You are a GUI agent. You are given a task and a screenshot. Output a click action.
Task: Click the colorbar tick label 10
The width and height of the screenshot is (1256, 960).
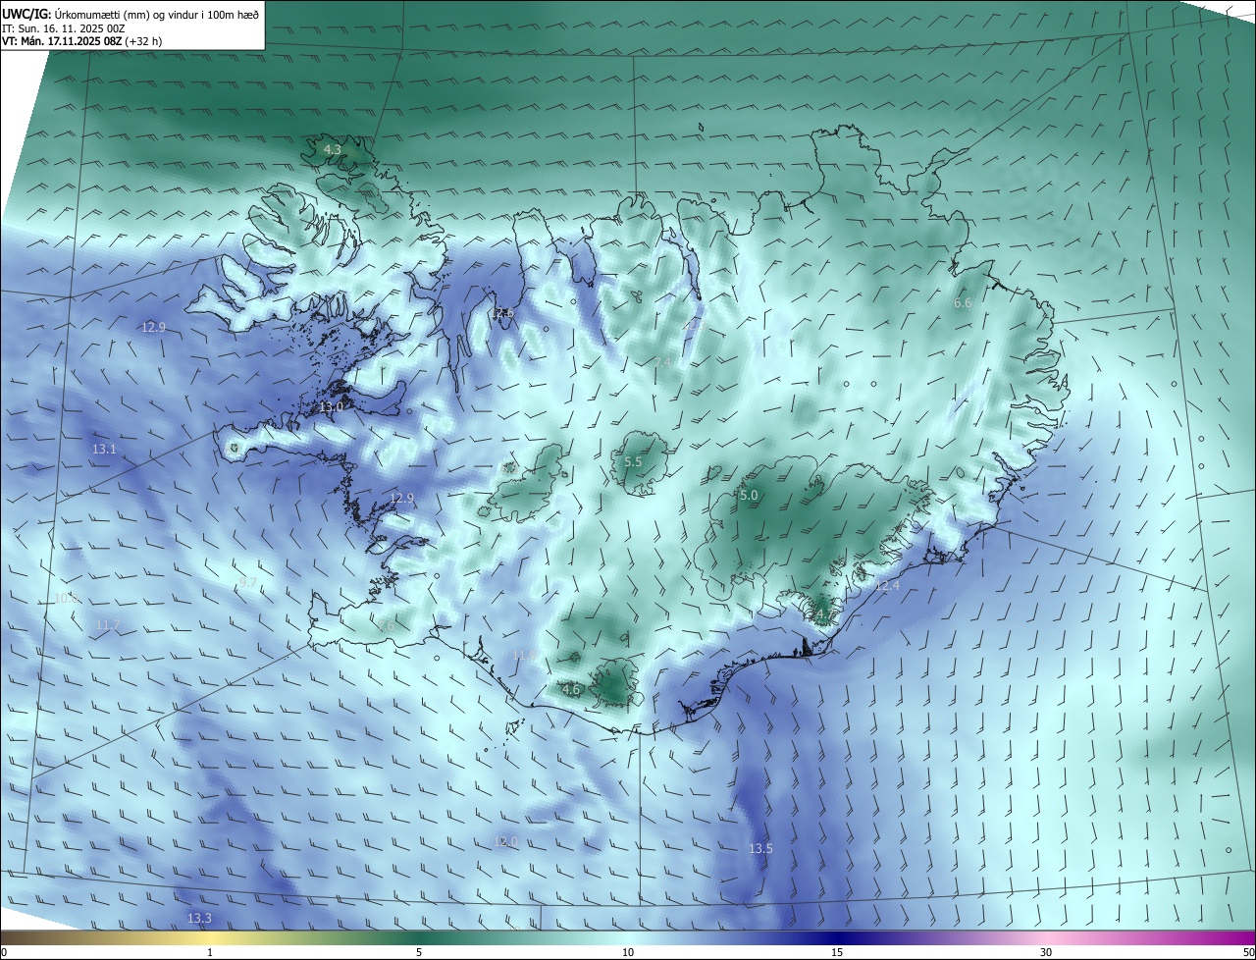click(x=628, y=952)
